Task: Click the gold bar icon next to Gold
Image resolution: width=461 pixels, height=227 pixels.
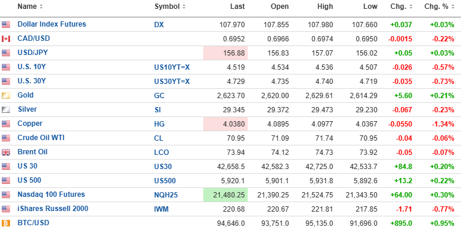Action: tap(6, 96)
